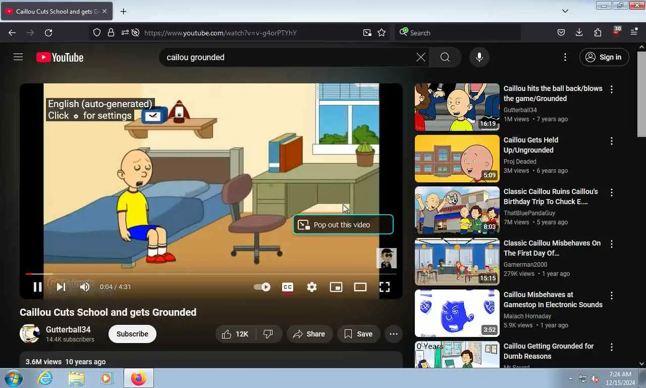
Task: Open Caillou hits the ball back thumbnail
Action: tap(457, 107)
